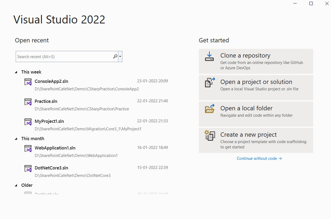Click the timestamp 22-01-2022 21:33
This screenshot has width=331, height=219.
click(x=152, y=121)
